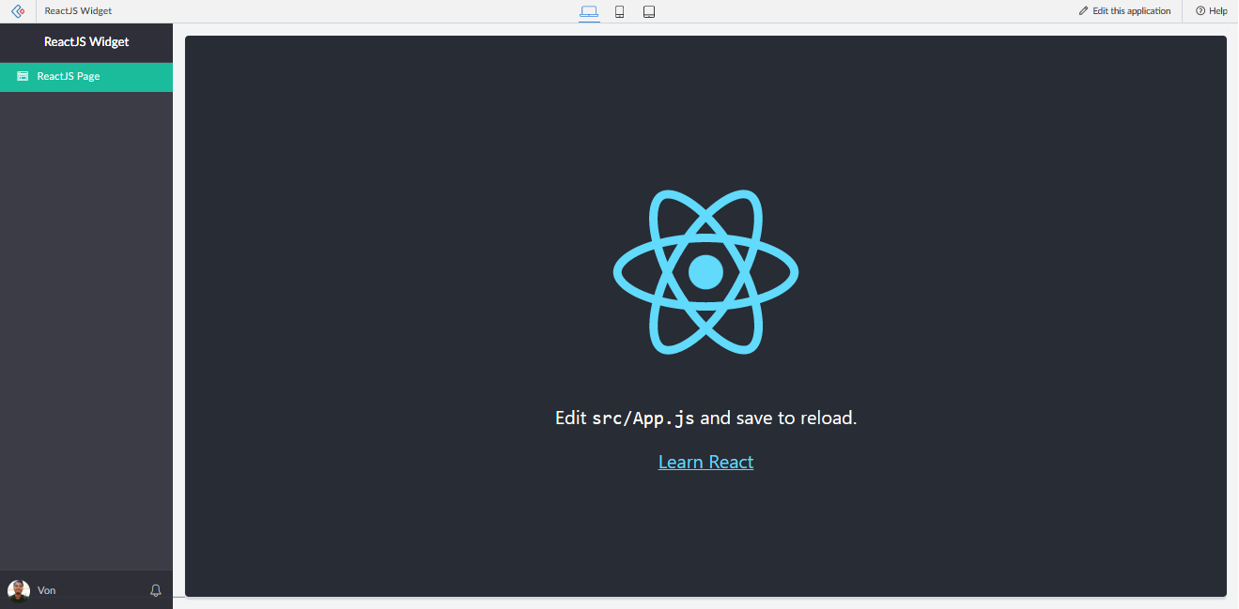Click the user avatar picture
Viewport: 1239px width, 609px height.
click(19, 590)
